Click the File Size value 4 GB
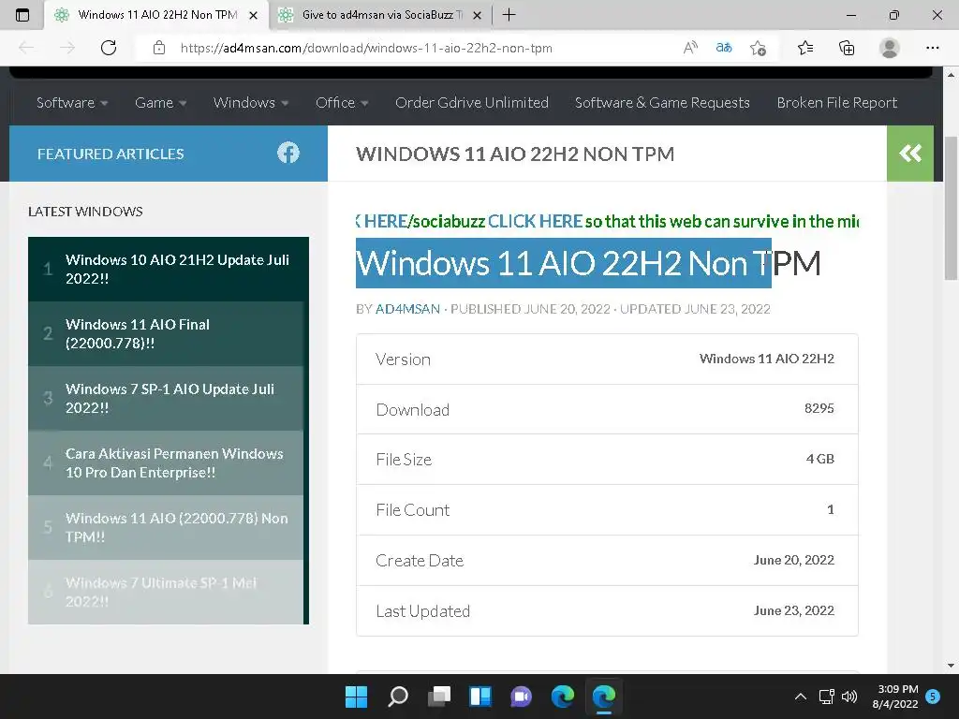The height and width of the screenshot is (719, 959). (x=820, y=459)
